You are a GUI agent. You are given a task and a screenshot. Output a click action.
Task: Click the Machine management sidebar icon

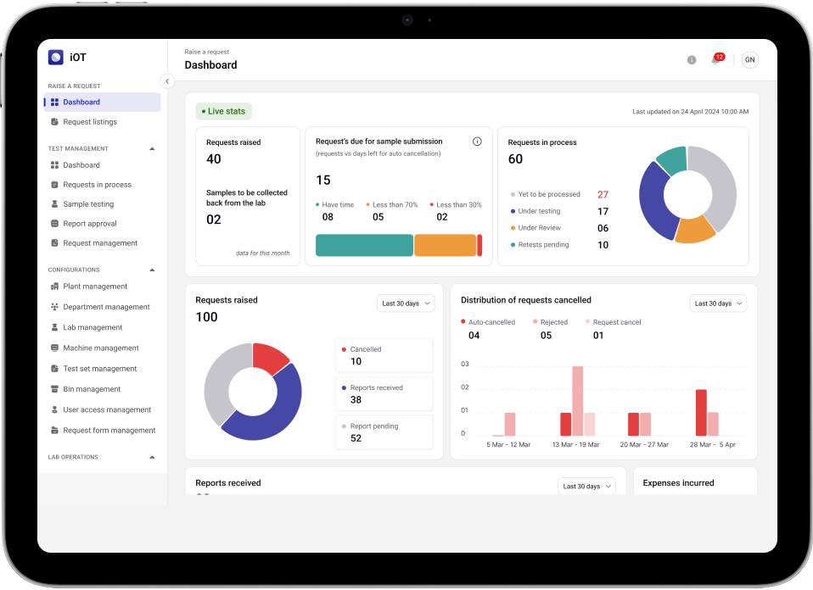54,348
